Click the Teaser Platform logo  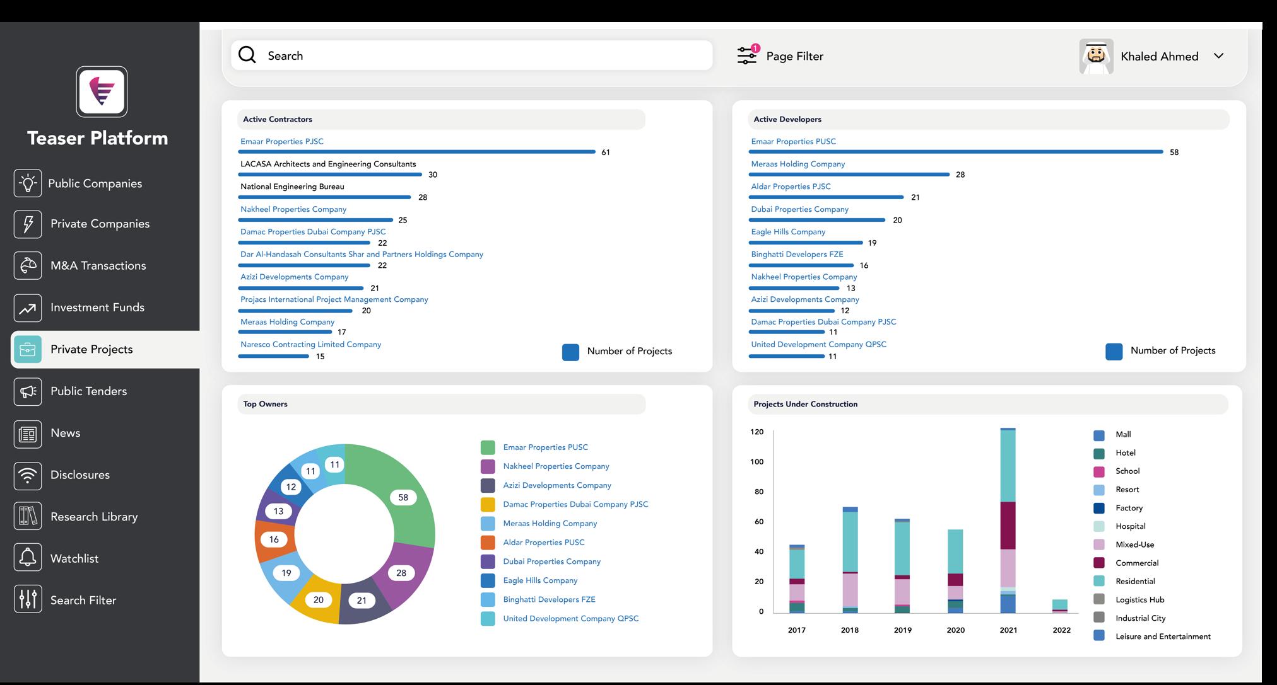102,92
